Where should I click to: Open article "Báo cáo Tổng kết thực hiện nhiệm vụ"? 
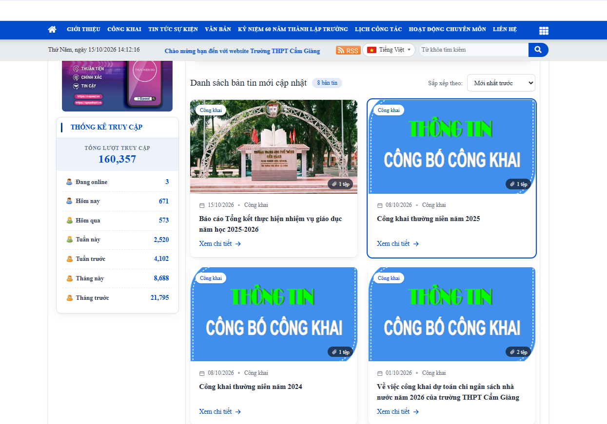tap(271, 224)
